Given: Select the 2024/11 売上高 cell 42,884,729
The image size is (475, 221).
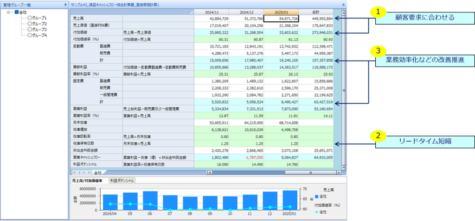Looking at the screenshot, I should pyautogui.click(x=211, y=18).
